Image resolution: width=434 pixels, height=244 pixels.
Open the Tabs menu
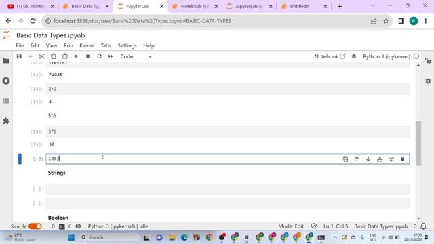pos(106,45)
